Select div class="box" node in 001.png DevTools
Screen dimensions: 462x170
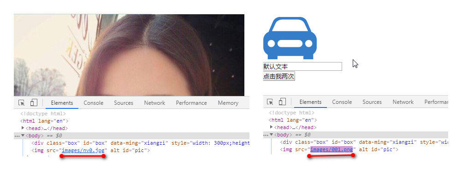point(364,142)
